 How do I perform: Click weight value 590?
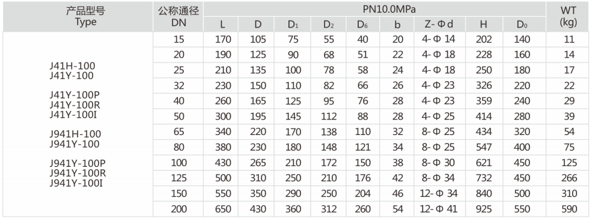click(569, 209)
